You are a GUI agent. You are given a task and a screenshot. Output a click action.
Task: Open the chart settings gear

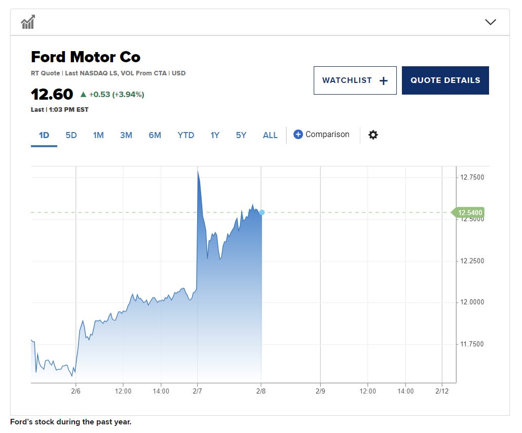coord(373,135)
